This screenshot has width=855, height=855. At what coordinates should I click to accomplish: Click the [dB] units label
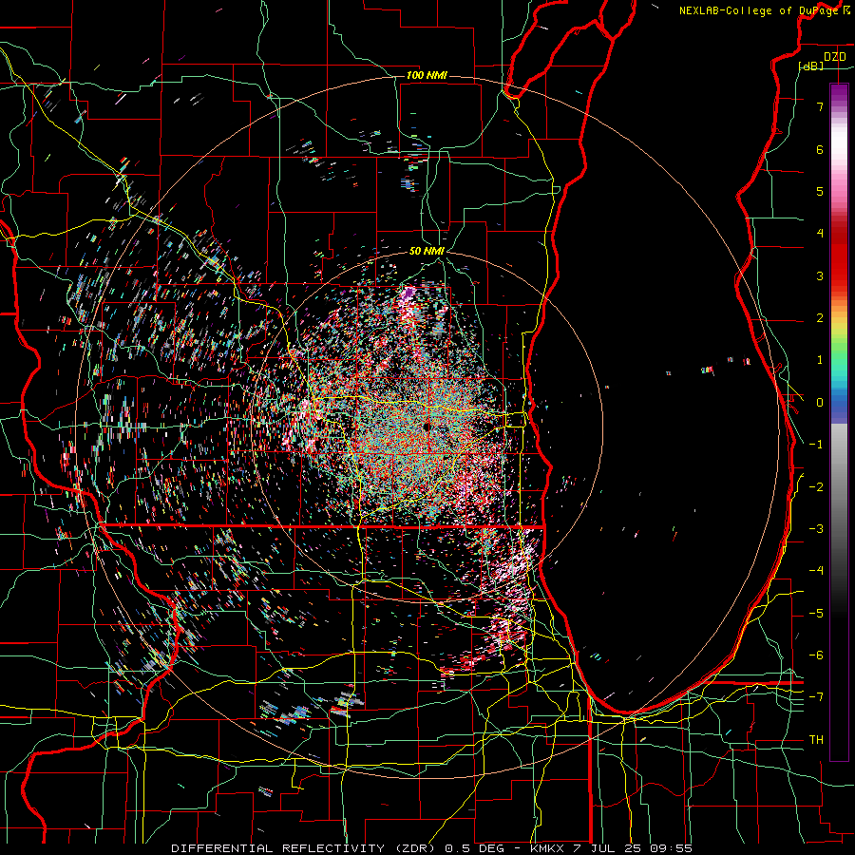tap(811, 66)
